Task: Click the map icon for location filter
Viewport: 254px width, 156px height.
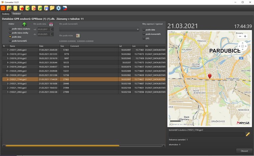Action: coord(78,36)
